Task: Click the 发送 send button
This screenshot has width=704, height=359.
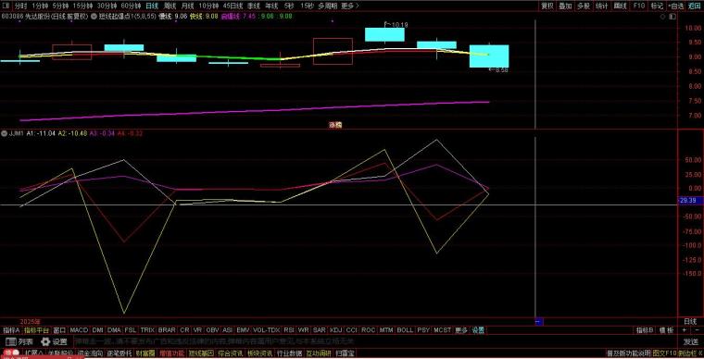Action: [x=690, y=341]
